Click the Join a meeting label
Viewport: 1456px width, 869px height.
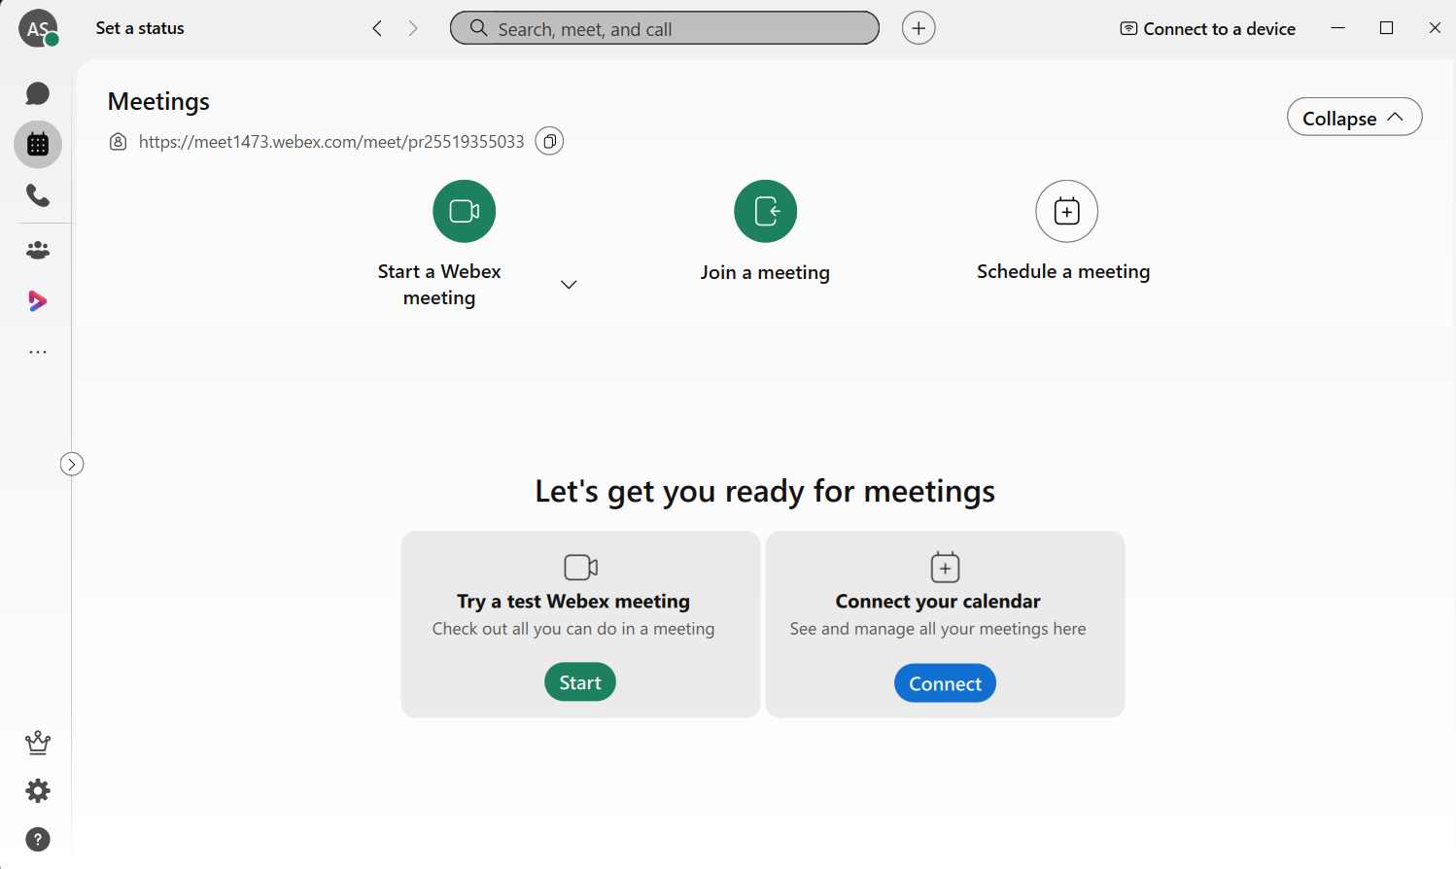coord(765,273)
